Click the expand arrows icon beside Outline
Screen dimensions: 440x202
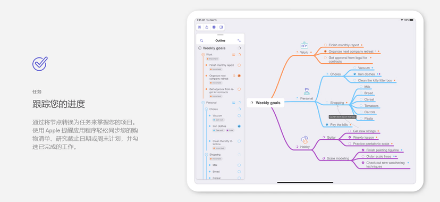[x=239, y=41]
